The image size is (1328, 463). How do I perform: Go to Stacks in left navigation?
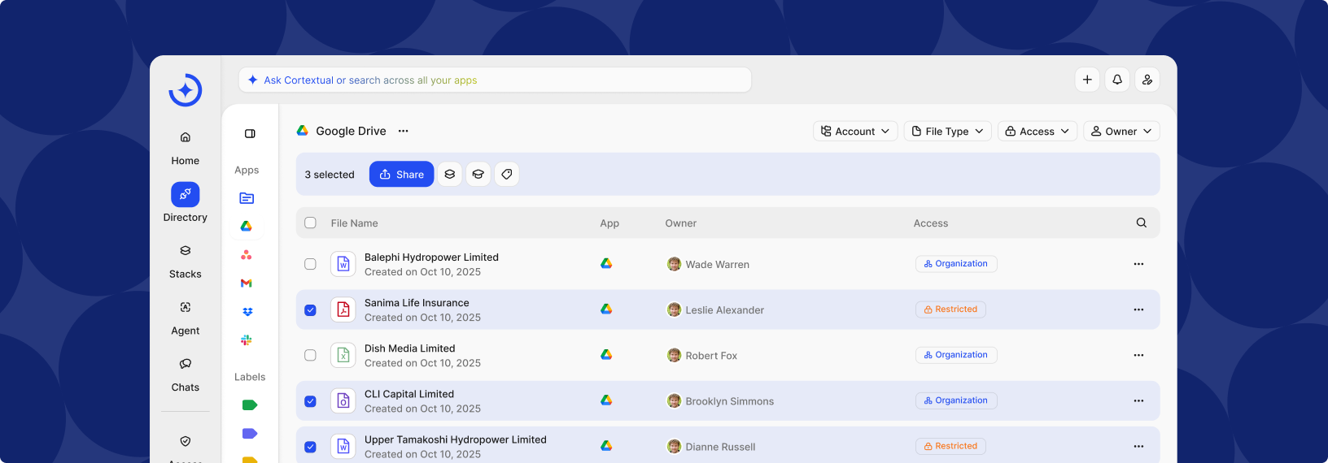click(x=186, y=260)
